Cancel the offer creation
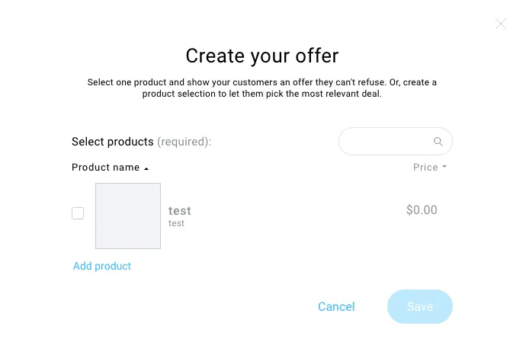The width and height of the screenshot is (526, 358). tap(336, 307)
